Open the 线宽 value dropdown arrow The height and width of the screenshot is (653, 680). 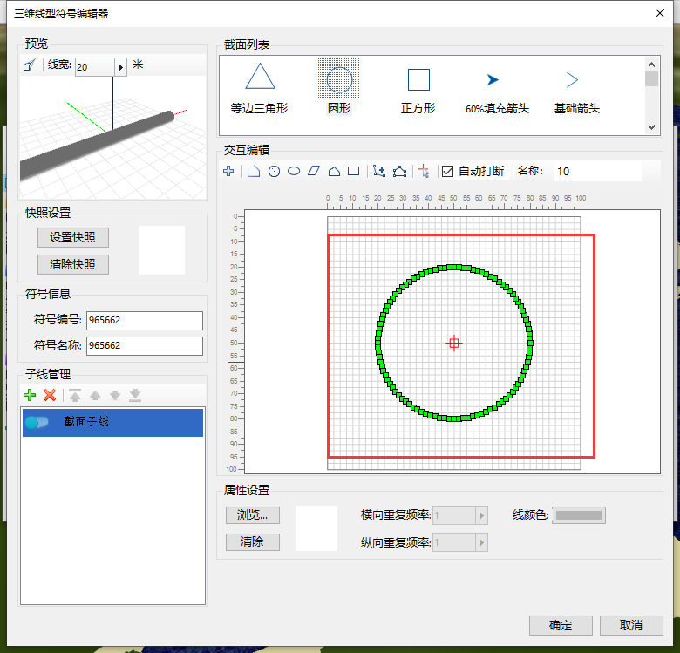click(x=121, y=67)
